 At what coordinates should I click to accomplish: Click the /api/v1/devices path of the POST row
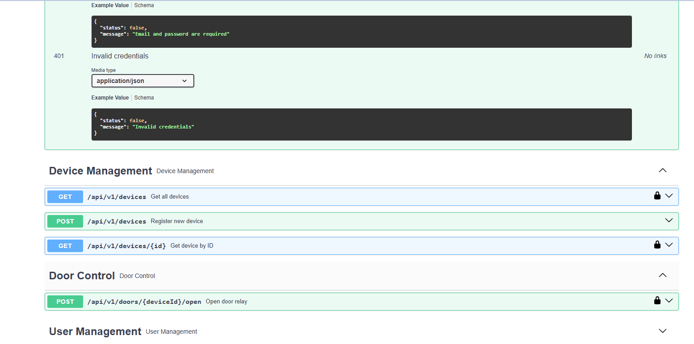coord(117,221)
